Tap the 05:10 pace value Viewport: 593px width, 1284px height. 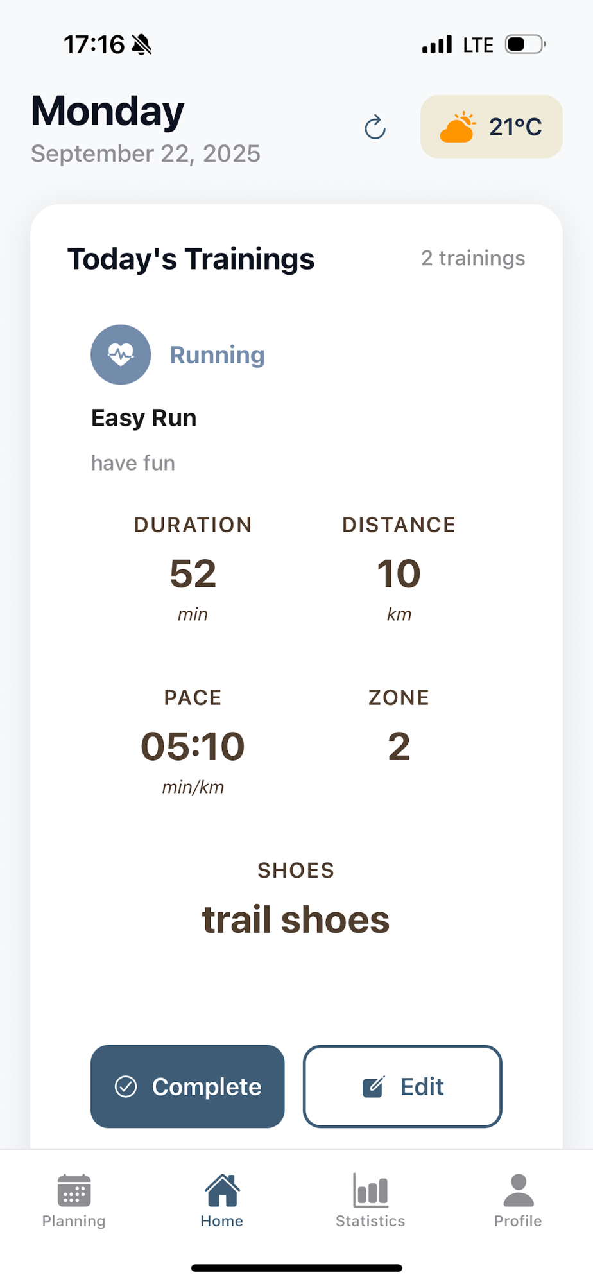[193, 746]
